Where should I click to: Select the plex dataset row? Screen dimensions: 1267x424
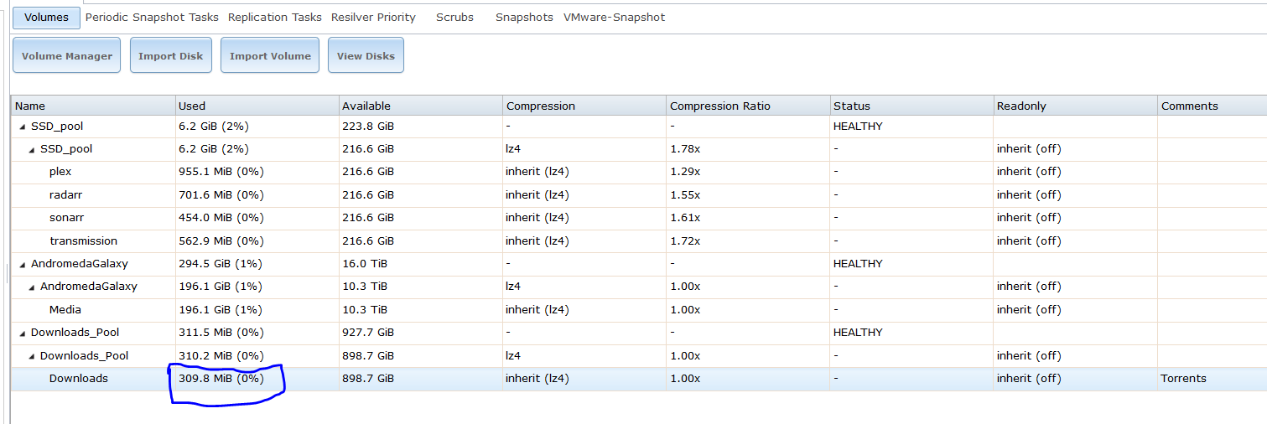[60, 172]
